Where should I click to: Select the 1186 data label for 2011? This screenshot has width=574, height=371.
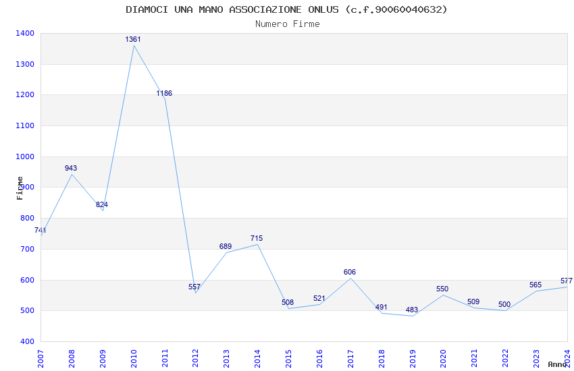(164, 93)
